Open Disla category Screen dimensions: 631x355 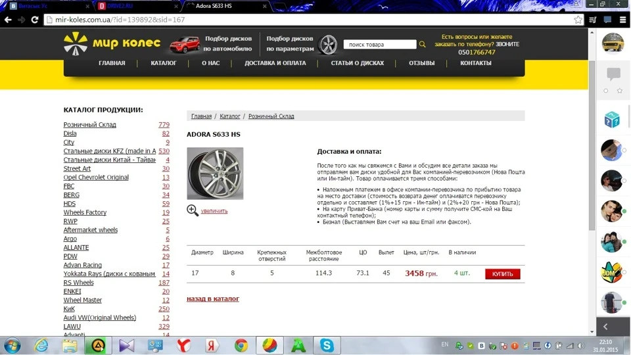point(70,133)
